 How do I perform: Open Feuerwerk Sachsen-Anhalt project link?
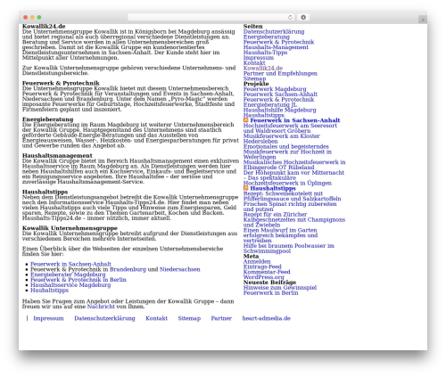(x=280, y=94)
